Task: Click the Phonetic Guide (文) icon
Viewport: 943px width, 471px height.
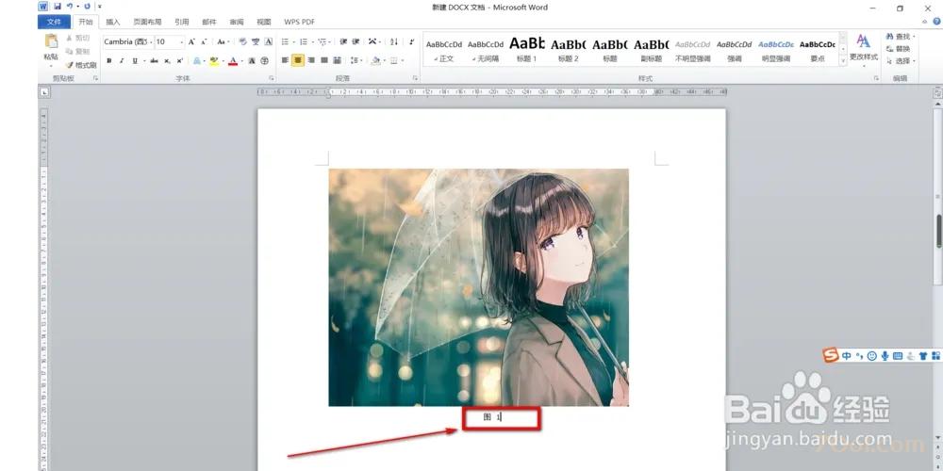Action: [256, 42]
